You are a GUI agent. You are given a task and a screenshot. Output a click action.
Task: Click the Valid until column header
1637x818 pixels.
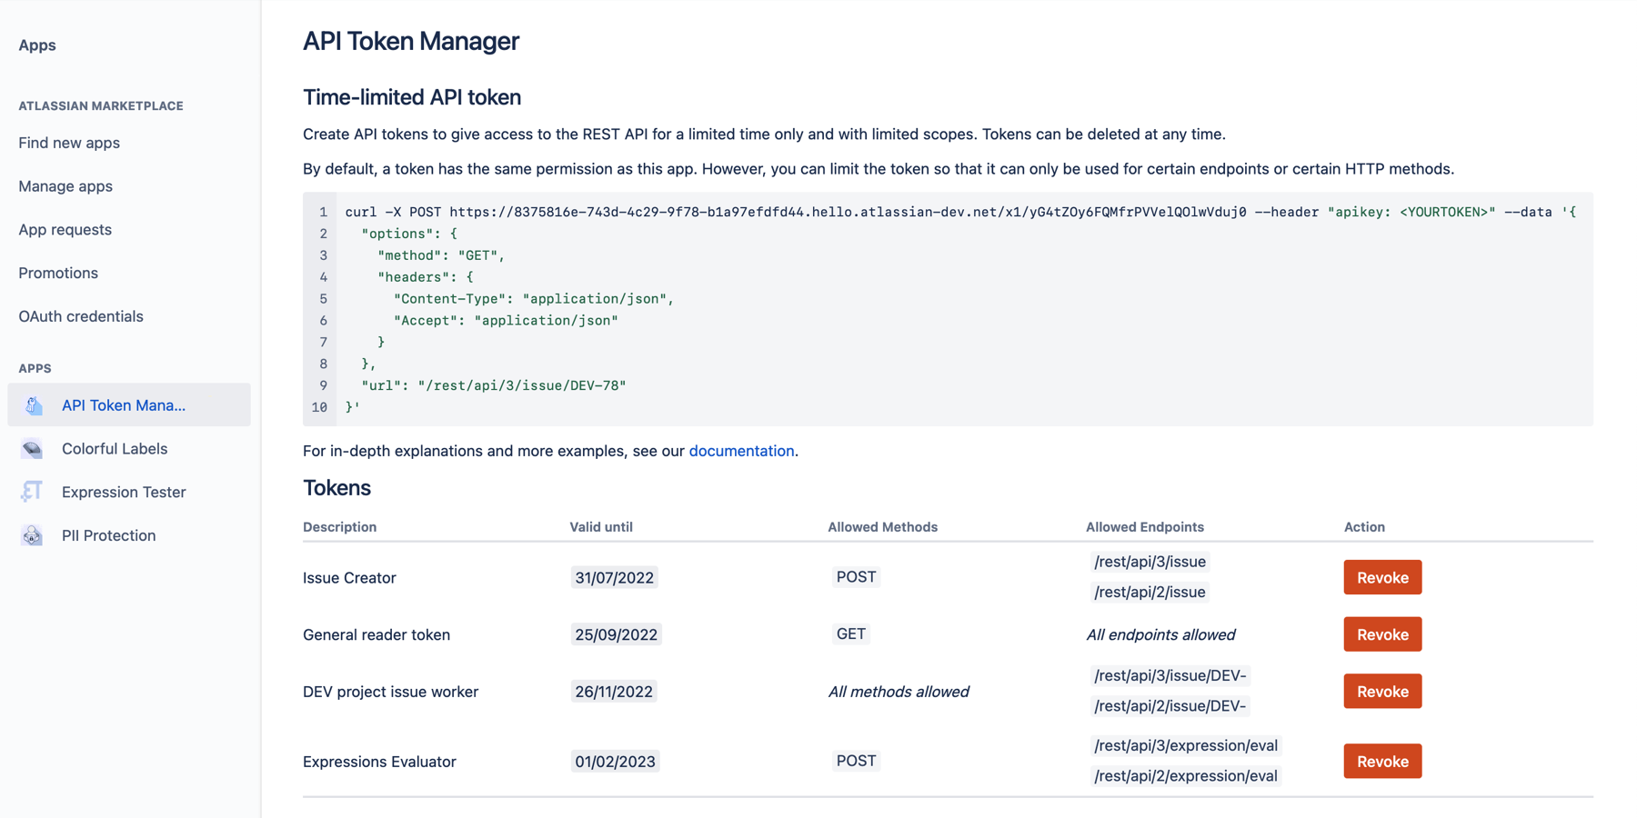coord(601,527)
